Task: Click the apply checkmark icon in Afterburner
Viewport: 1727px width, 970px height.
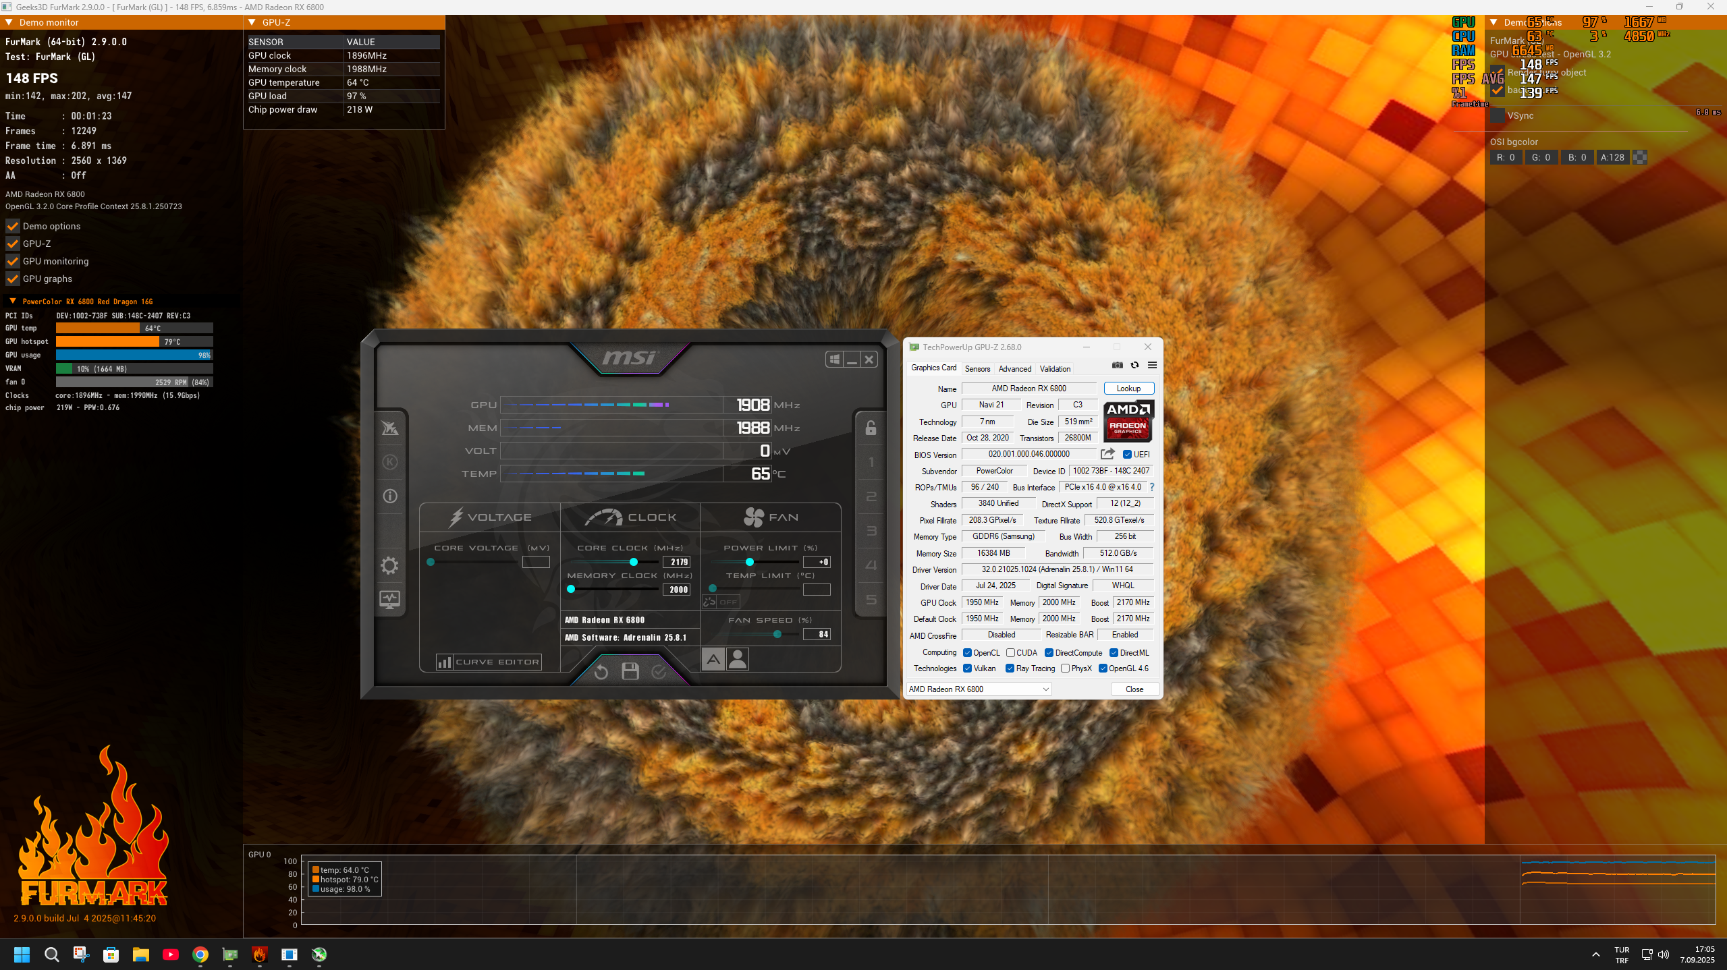Action: pyautogui.click(x=659, y=671)
